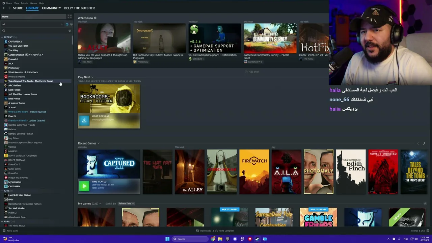Open Firewatch cover in Recent Games

[x=254, y=172]
